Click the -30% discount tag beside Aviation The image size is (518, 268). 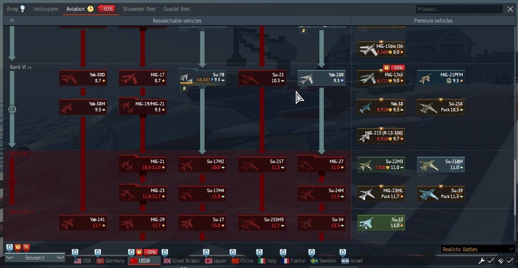click(x=106, y=9)
